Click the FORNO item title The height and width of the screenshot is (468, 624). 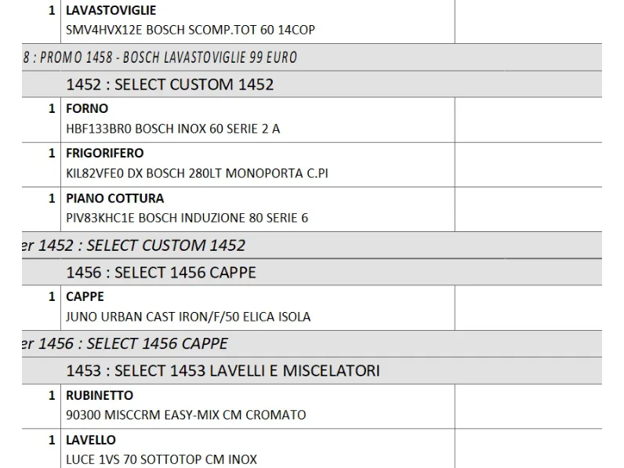[87, 108]
